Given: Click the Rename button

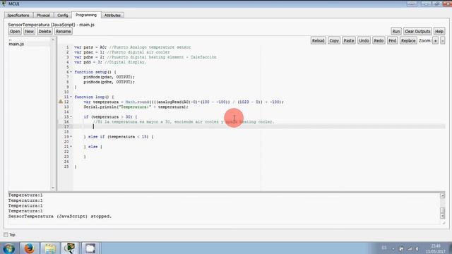Looking at the screenshot, I should click(x=64, y=31).
